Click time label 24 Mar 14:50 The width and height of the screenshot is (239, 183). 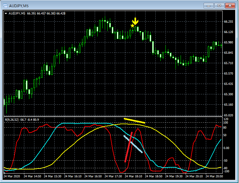(32, 176)
